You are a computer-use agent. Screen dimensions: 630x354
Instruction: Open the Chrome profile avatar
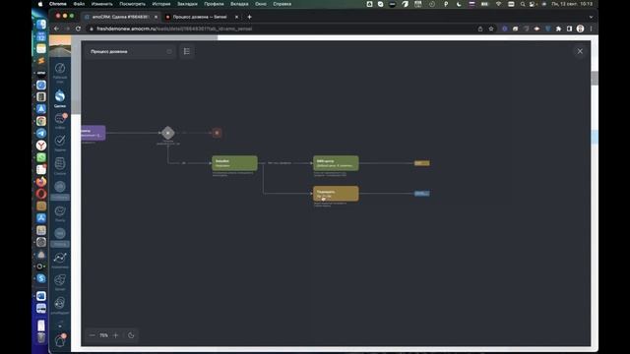580,29
